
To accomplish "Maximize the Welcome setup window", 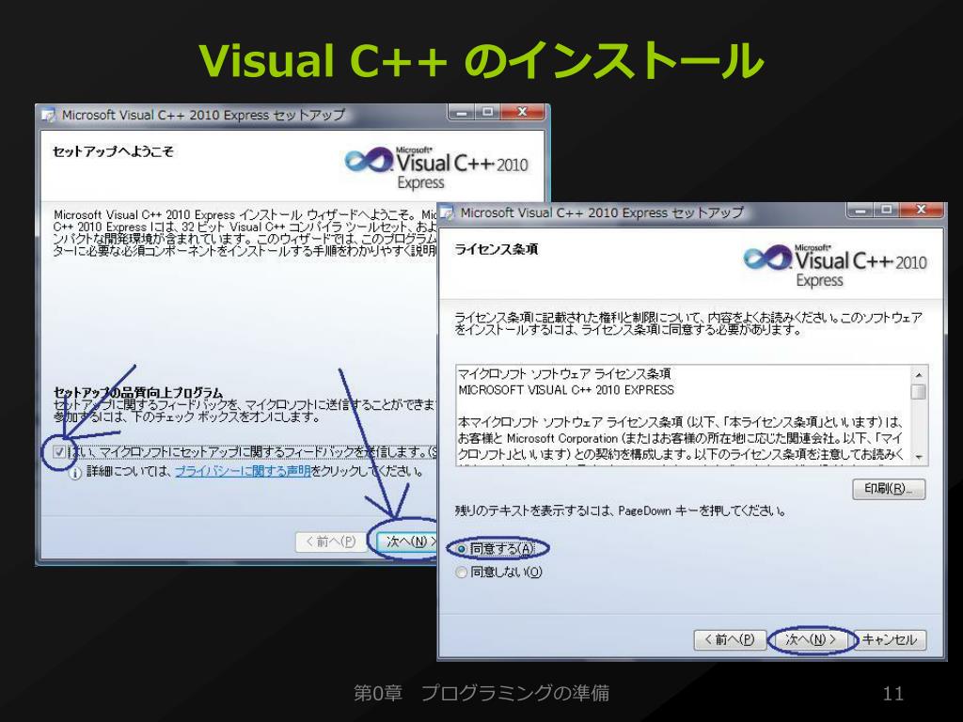I will (488, 113).
